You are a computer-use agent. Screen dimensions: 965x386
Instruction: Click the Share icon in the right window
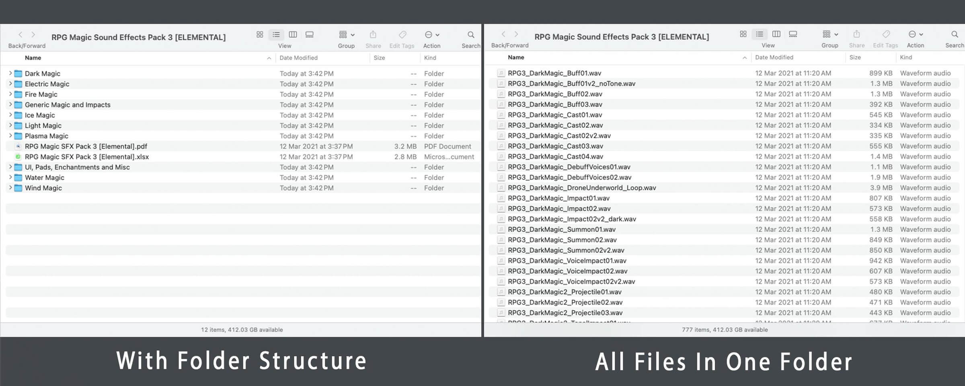coord(856,34)
